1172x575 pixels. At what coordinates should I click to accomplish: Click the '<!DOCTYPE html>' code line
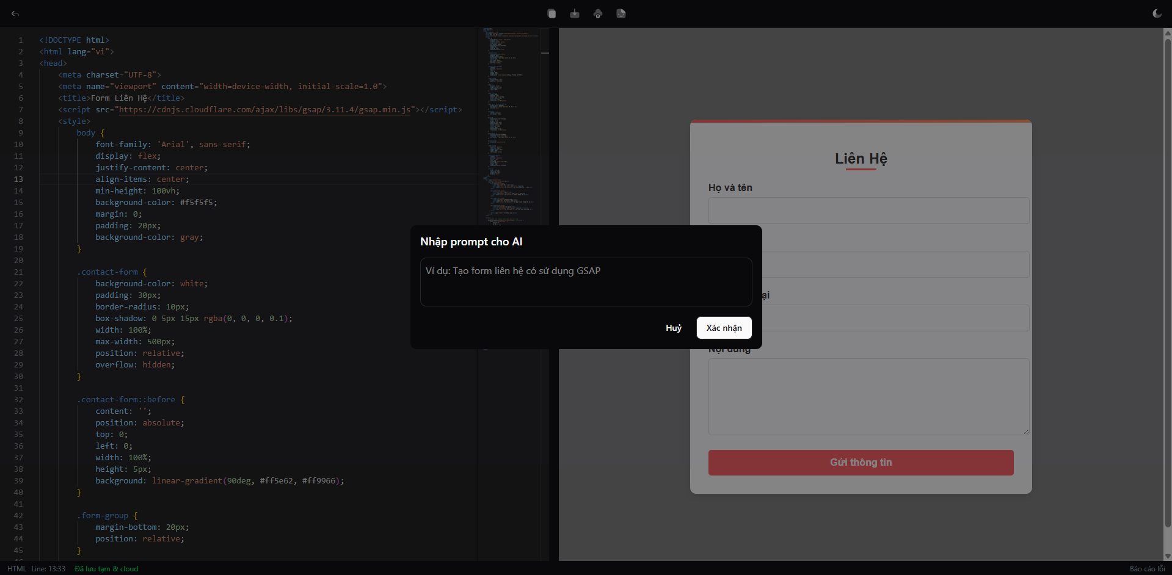pos(75,40)
